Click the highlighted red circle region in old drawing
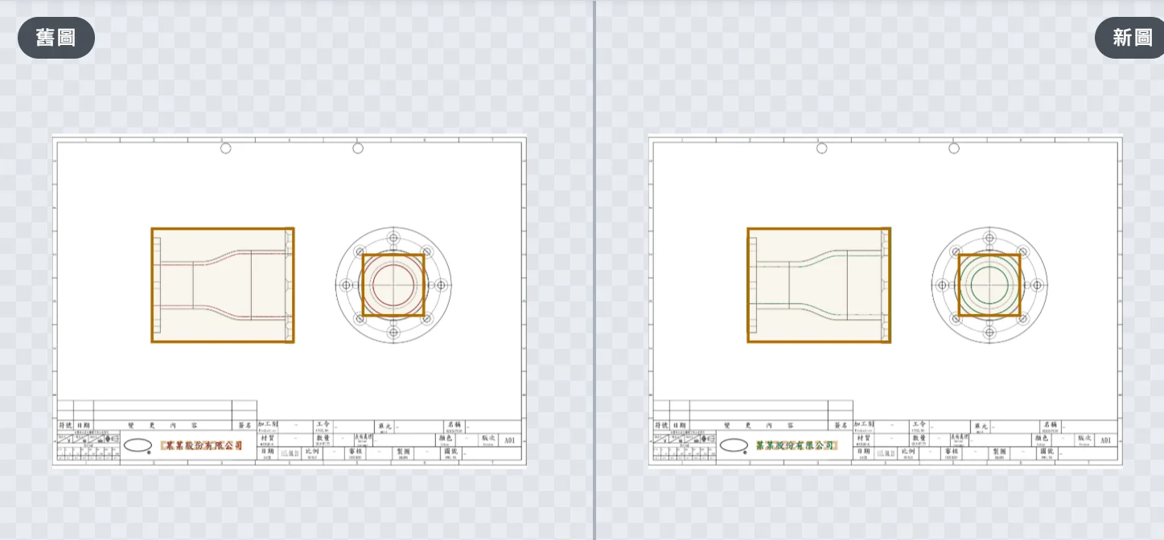The height and width of the screenshot is (540, 1164). click(x=393, y=285)
